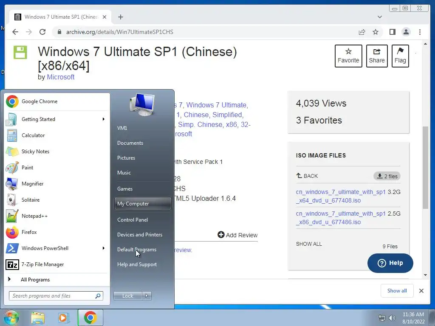This screenshot has height=326, width=435.
Task: Go back in Chrome browser
Action: click(x=15, y=32)
